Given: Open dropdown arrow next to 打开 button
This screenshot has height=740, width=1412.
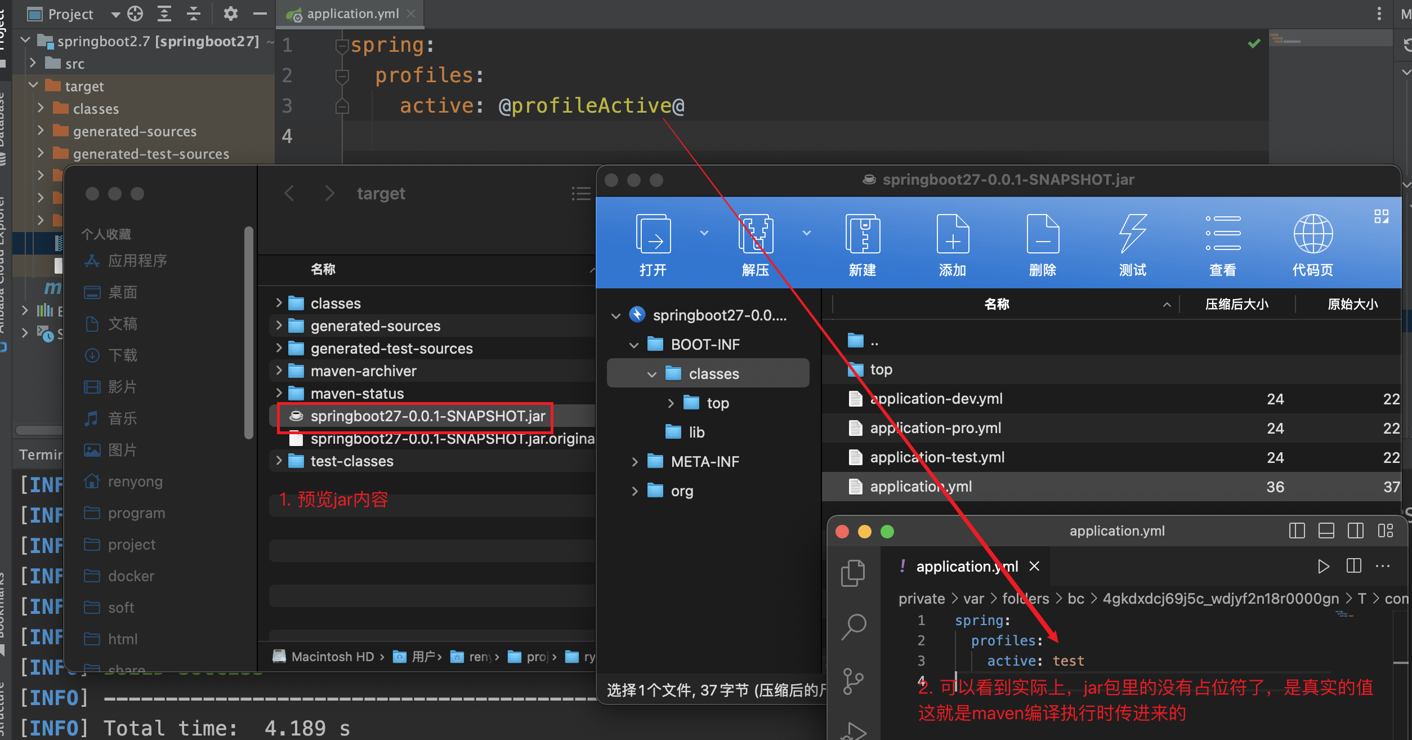Looking at the screenshot, I should [704, 233].
